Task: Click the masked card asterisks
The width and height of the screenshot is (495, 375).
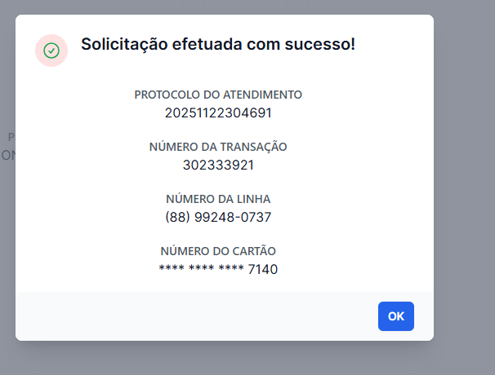Action: click(x=201, y=268)
